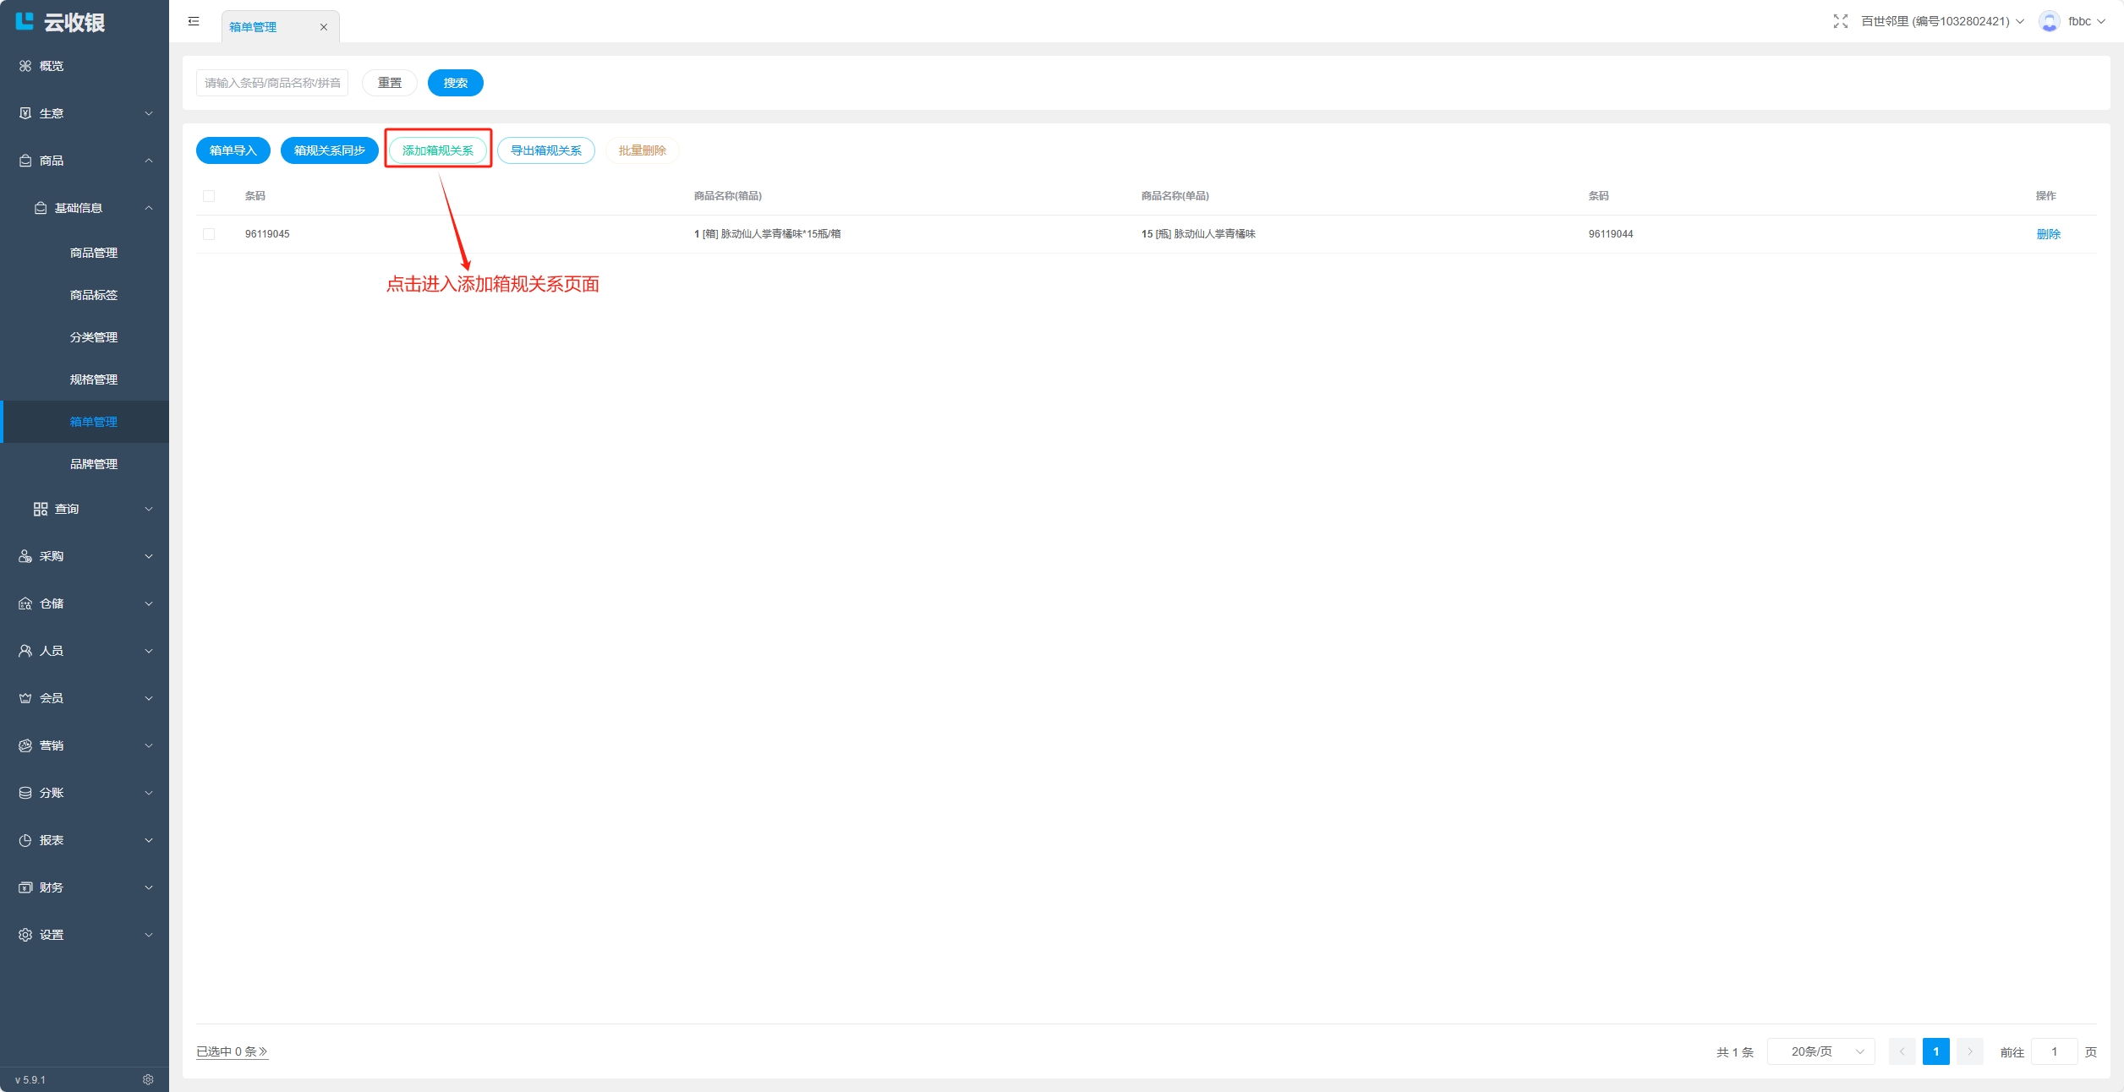
Task: Click the settings gear beside version number
Action: click(x=148, y=1079)
